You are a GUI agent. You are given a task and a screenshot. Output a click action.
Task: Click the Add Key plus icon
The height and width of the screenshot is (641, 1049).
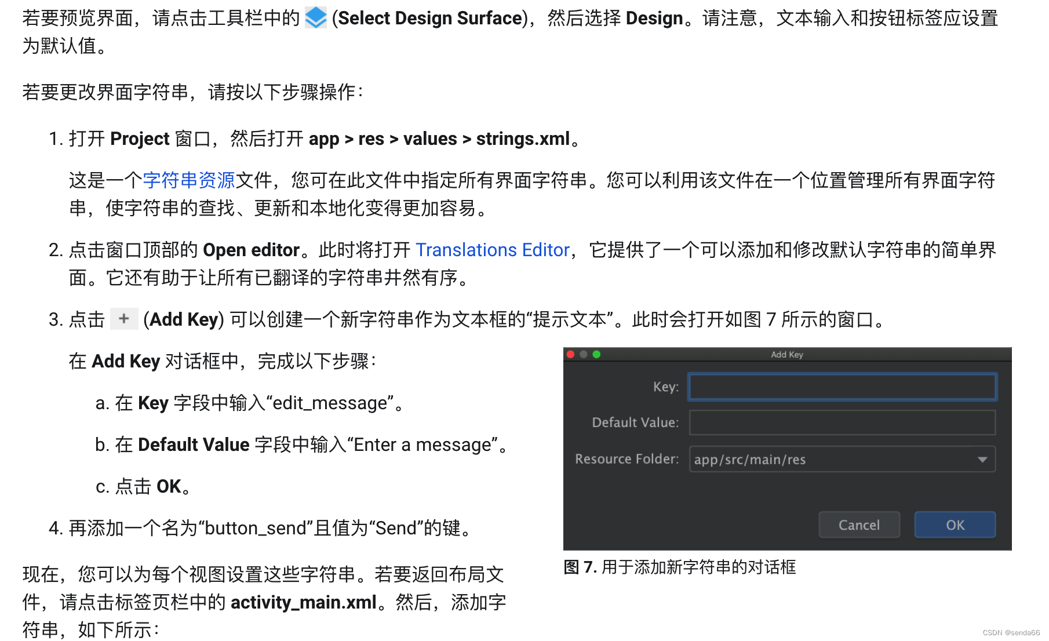tap(124, 319)
